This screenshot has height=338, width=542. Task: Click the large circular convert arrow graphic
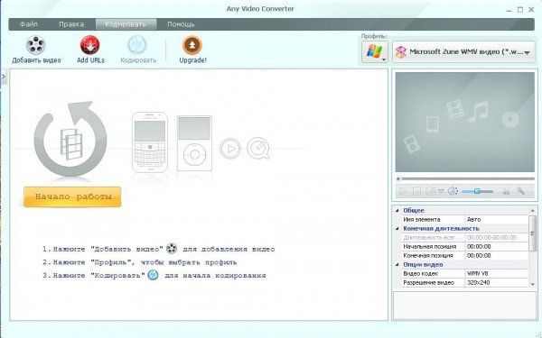point(70,139)
